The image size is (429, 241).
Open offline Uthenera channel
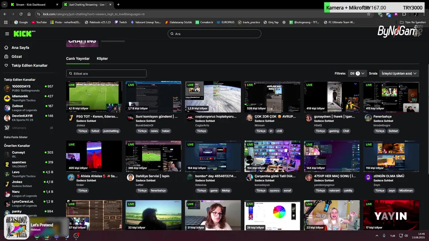pyautogui.click(x=28, y=128)
